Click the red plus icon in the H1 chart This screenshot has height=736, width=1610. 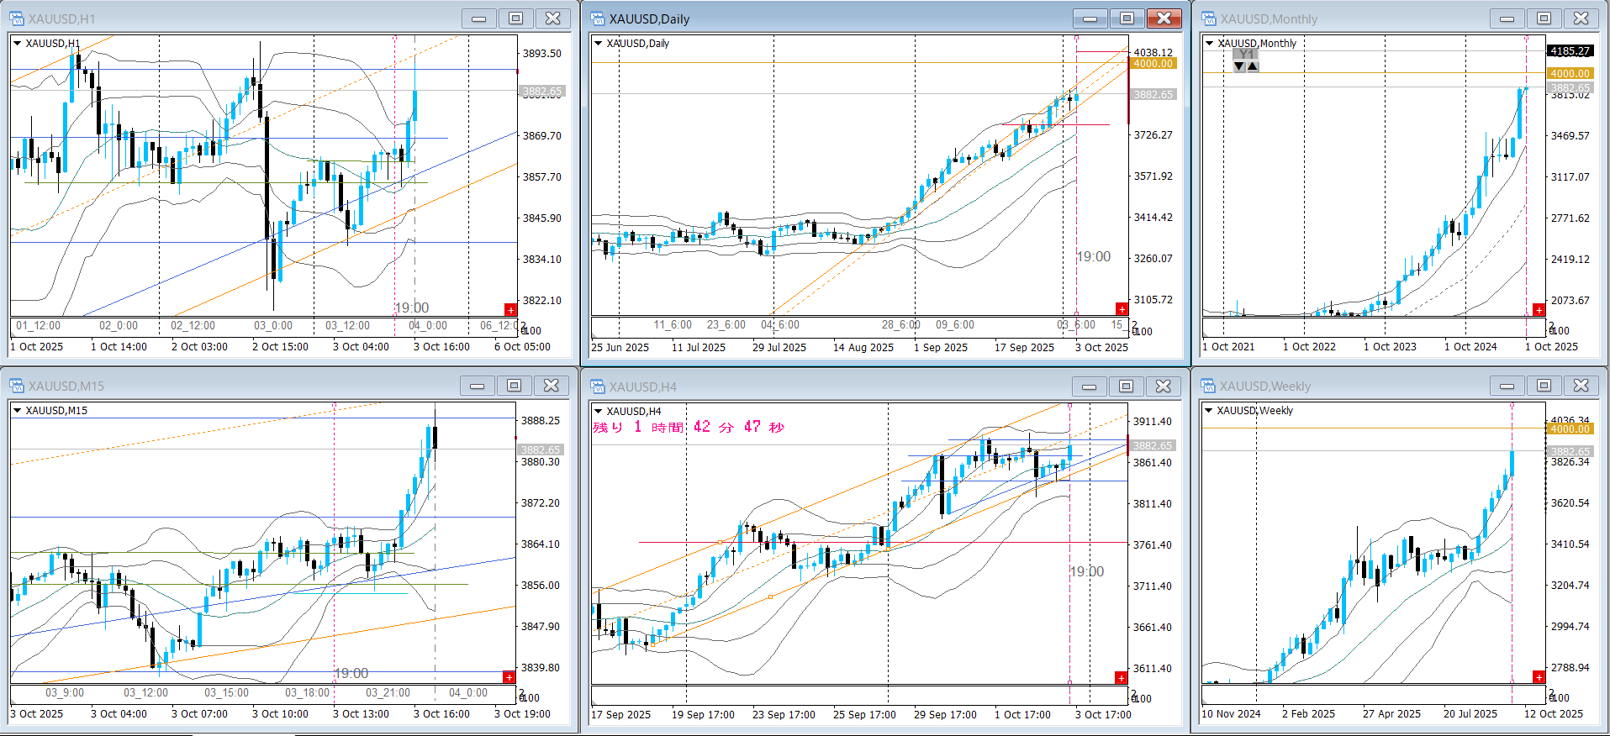point(510,310)
